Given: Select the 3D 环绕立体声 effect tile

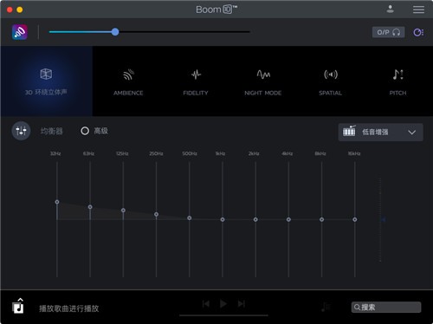Looking at the screenshot, I should (46, 81).
